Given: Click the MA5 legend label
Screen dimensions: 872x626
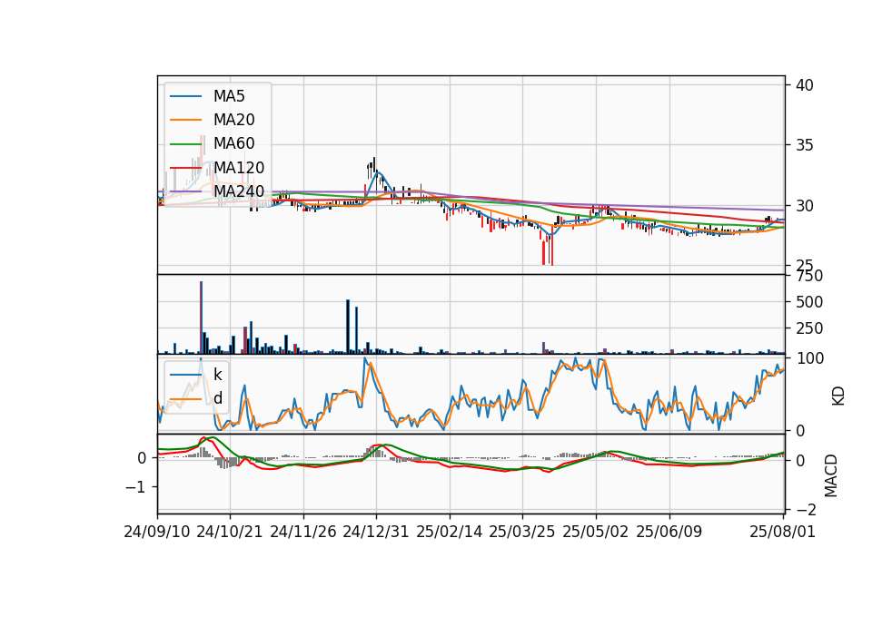Looking at the screenshot, I should [x=229, y=96].
